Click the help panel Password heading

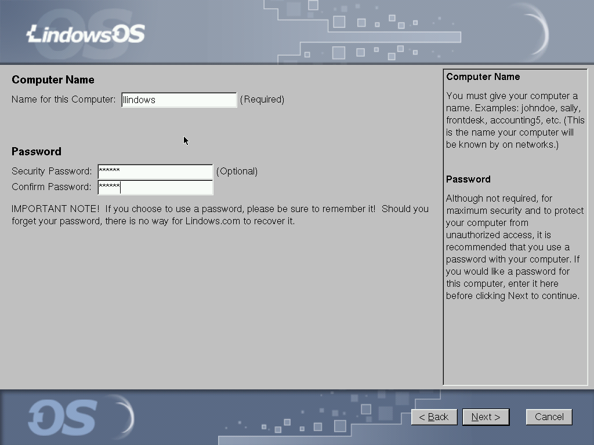(x=468, y=180)
